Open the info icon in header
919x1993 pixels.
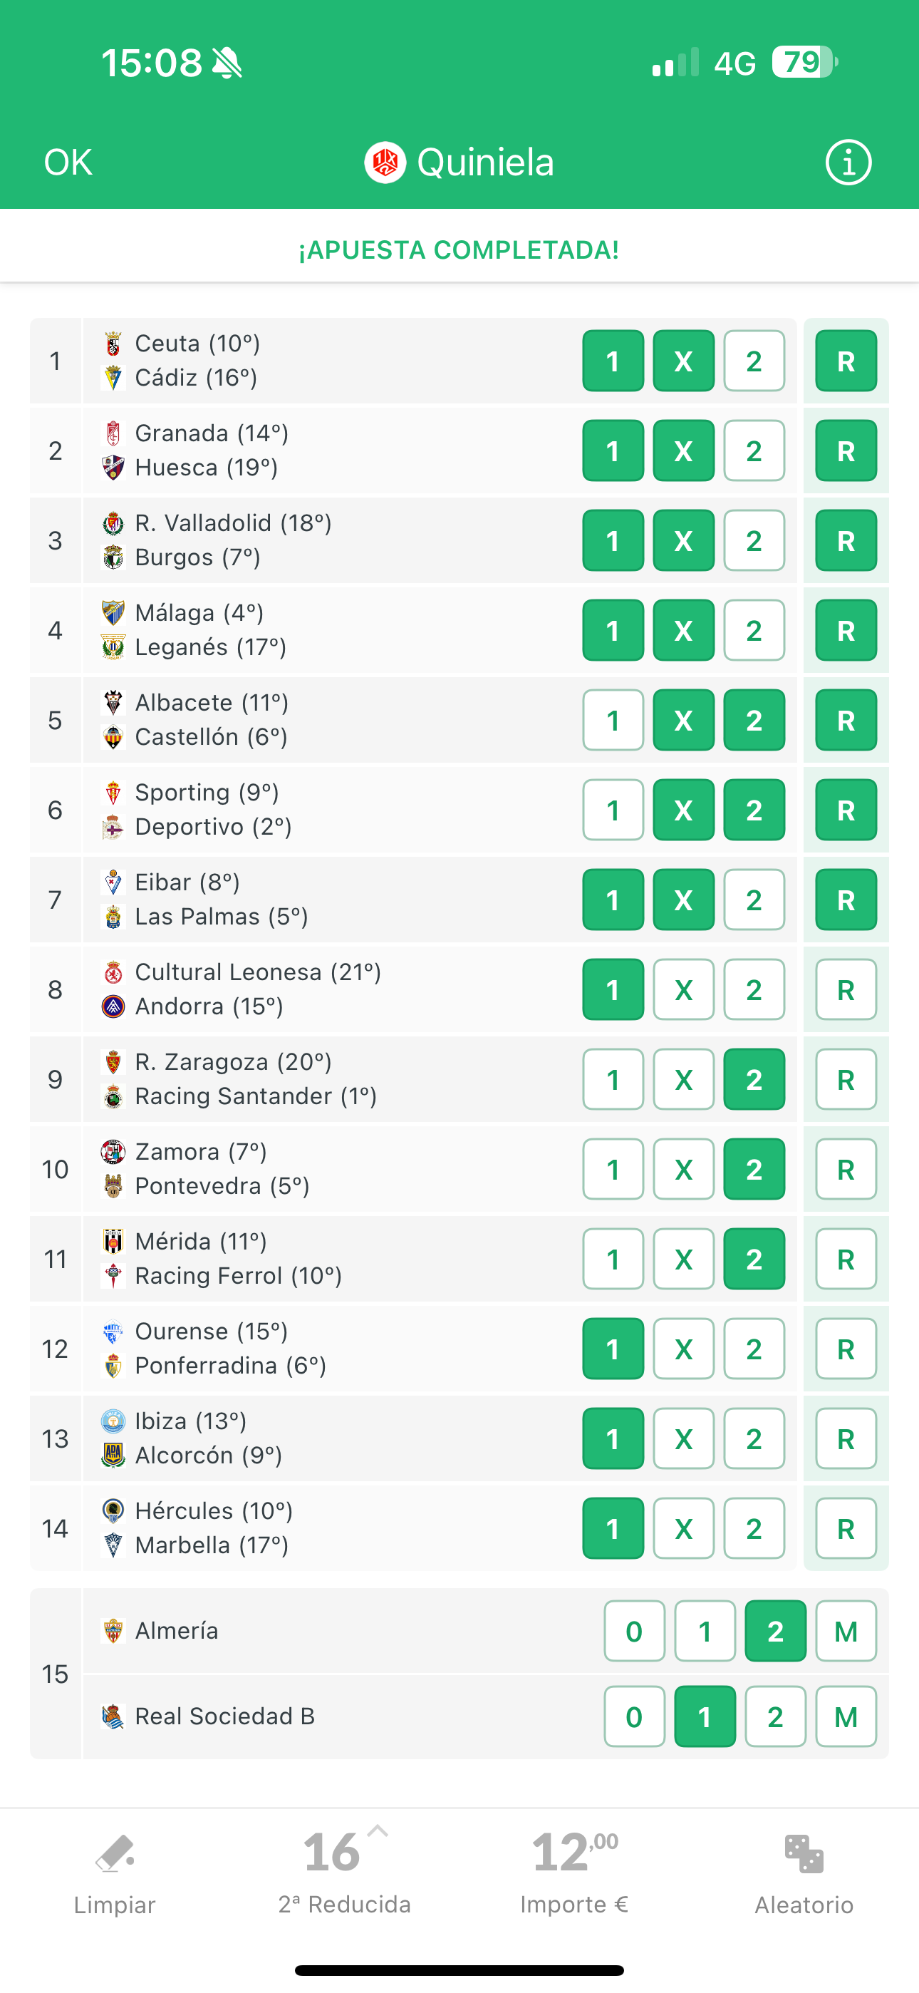(x=848, y=163)
